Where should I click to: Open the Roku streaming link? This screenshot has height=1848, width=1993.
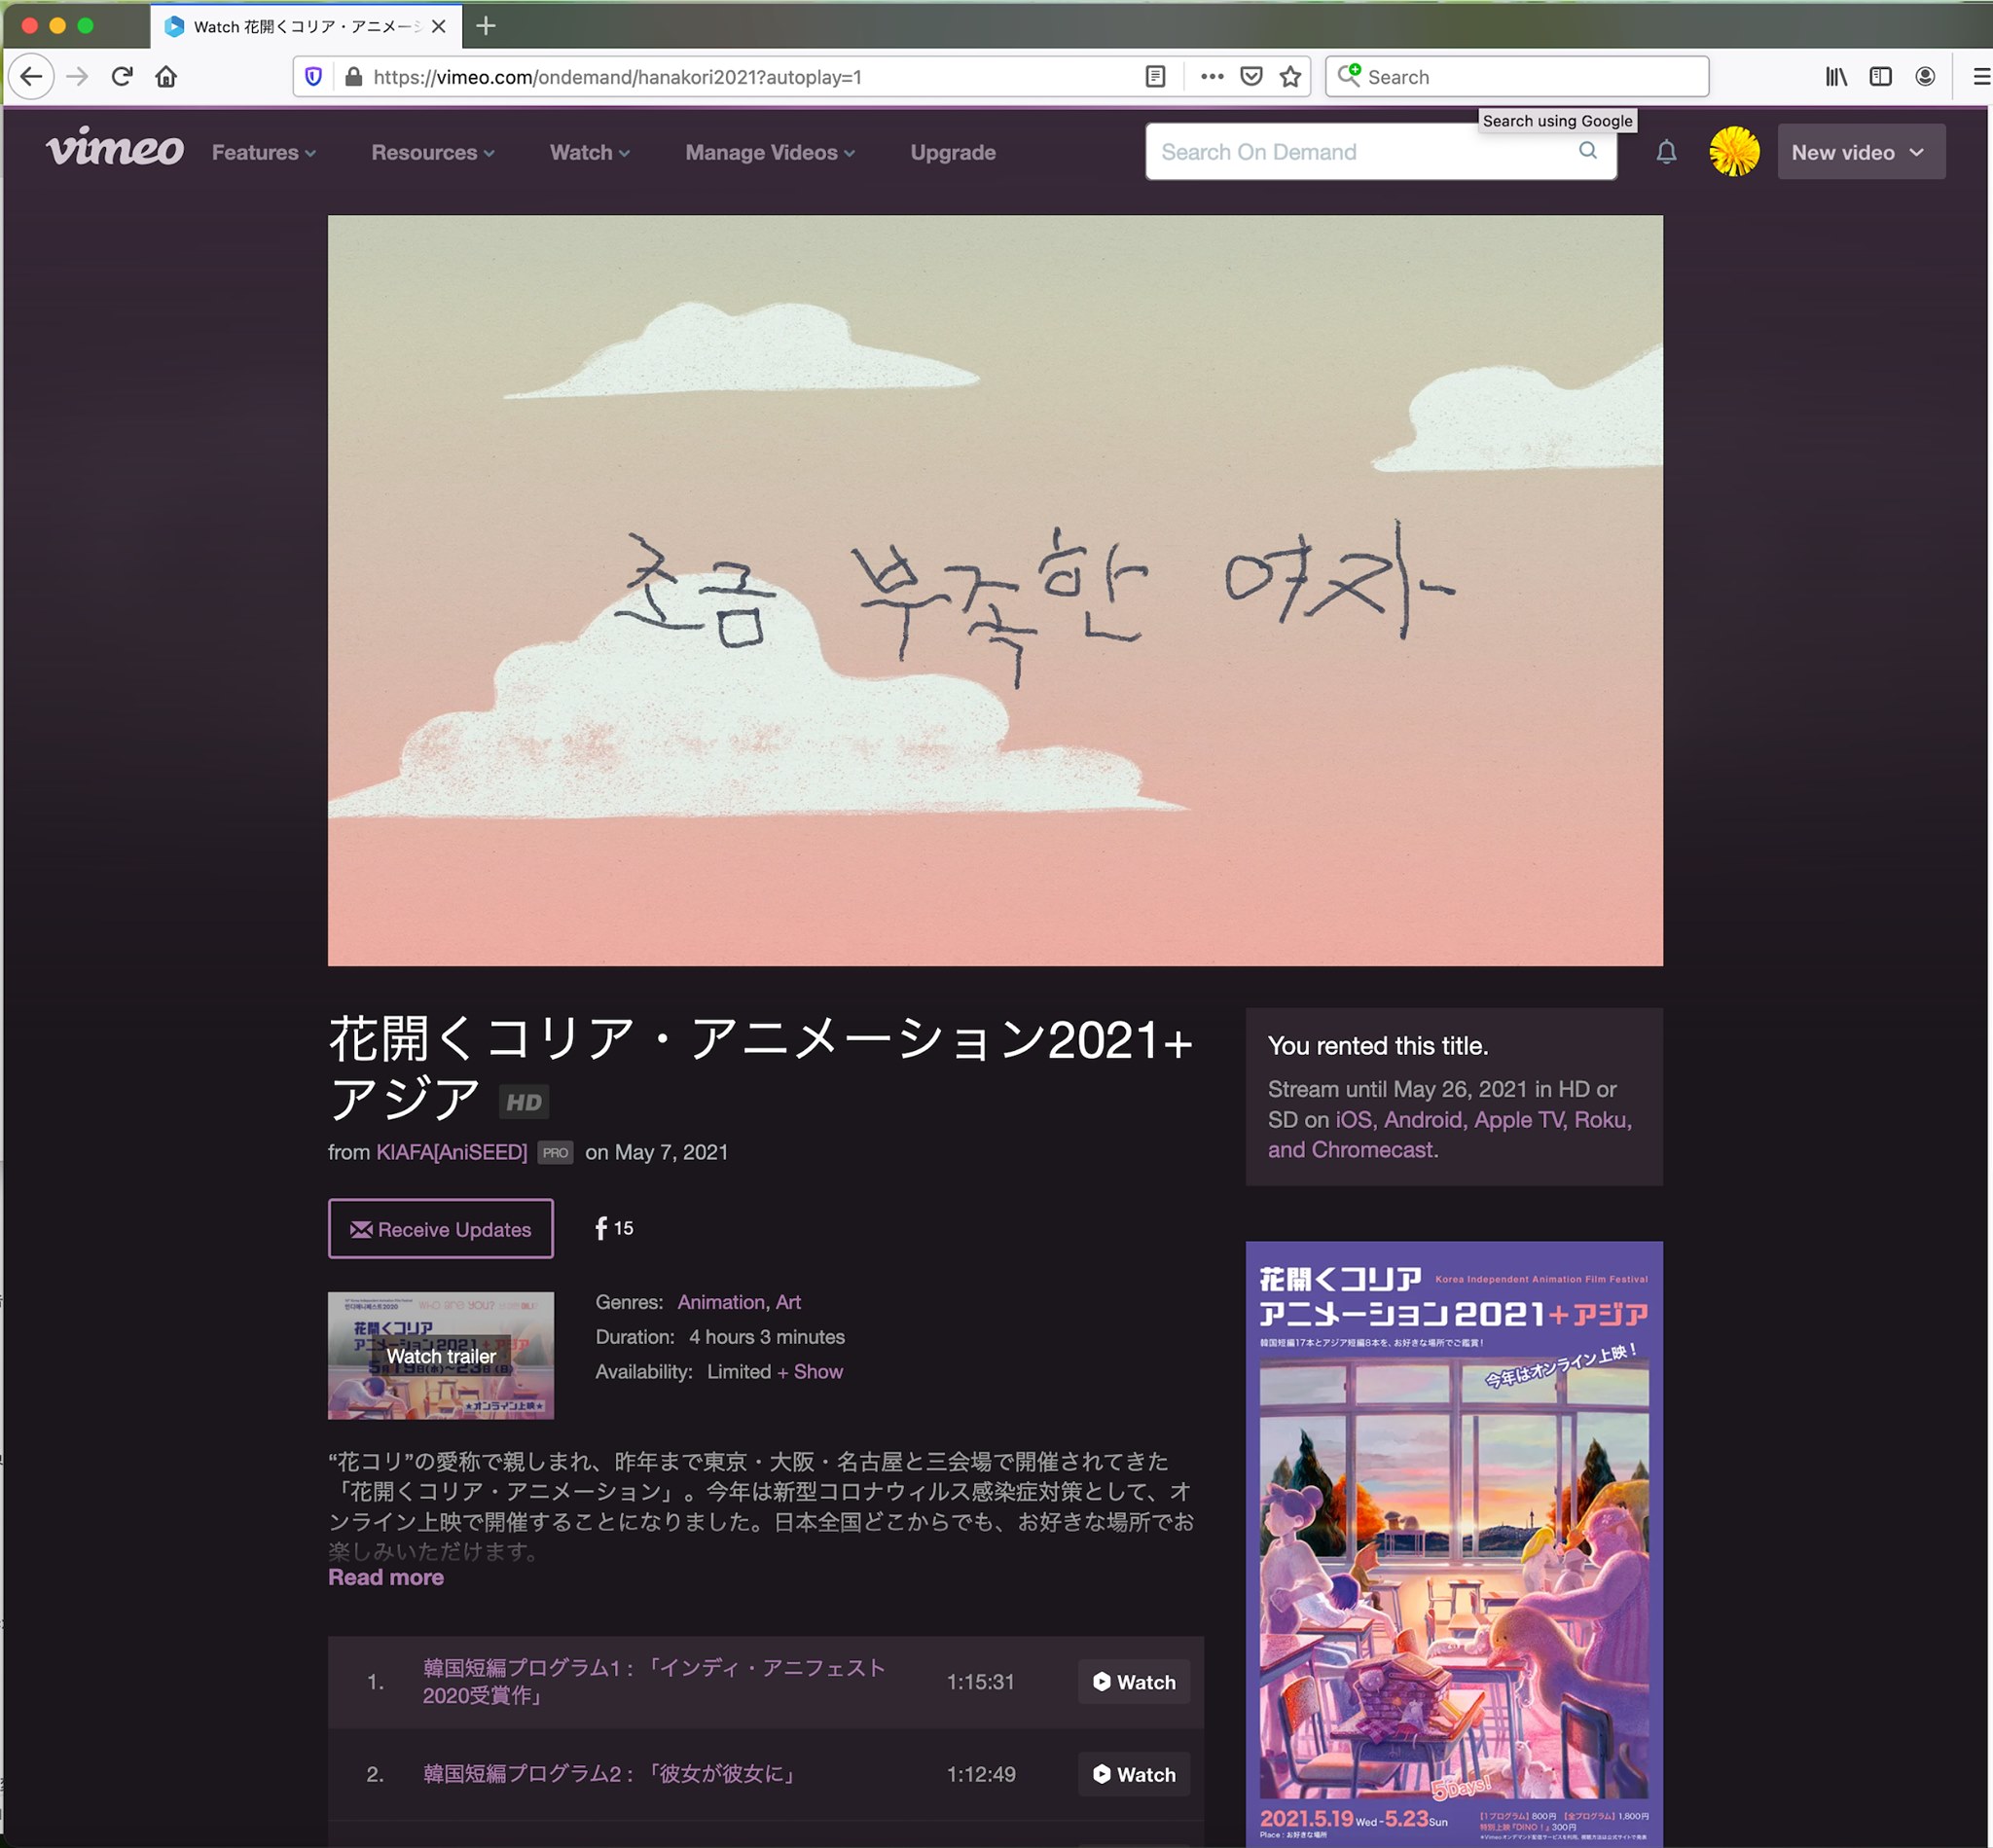pyautogui.click(x=1600, y=1120)
